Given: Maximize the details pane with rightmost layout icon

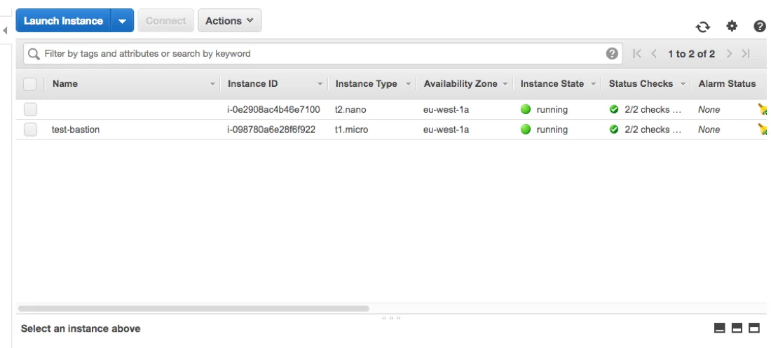Looking at the screenshot, I should [x=753, y=328].
